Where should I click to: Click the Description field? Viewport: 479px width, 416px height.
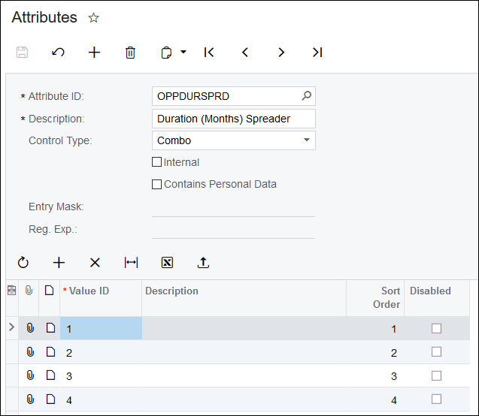coord(234,119)
